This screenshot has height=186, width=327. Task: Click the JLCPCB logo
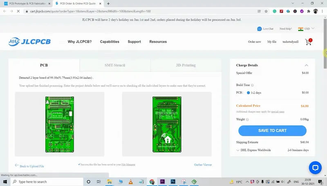tap(29, 42)
